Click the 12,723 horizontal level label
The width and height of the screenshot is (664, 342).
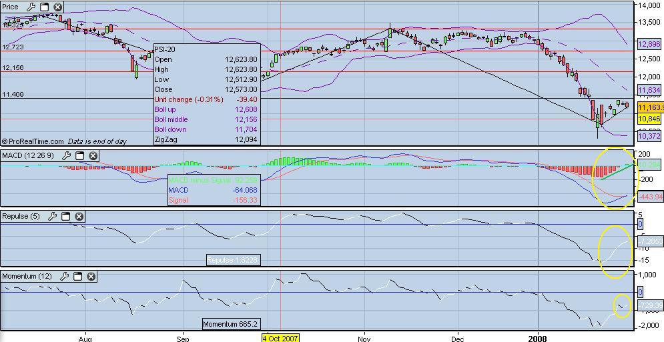pos(13,47)
